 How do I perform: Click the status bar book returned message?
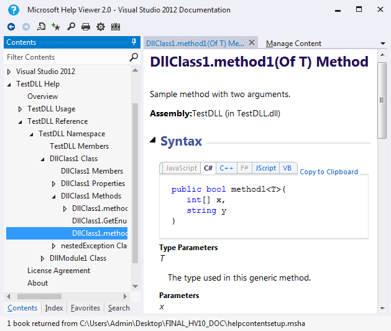[x=156, y=324]
